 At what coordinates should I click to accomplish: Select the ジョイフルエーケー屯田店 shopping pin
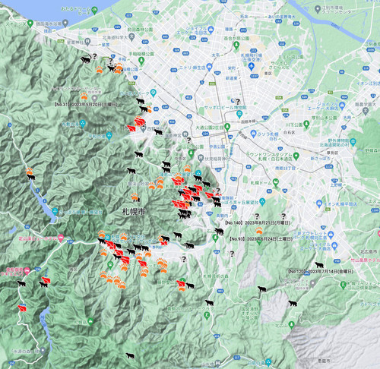tap(211, 30)
